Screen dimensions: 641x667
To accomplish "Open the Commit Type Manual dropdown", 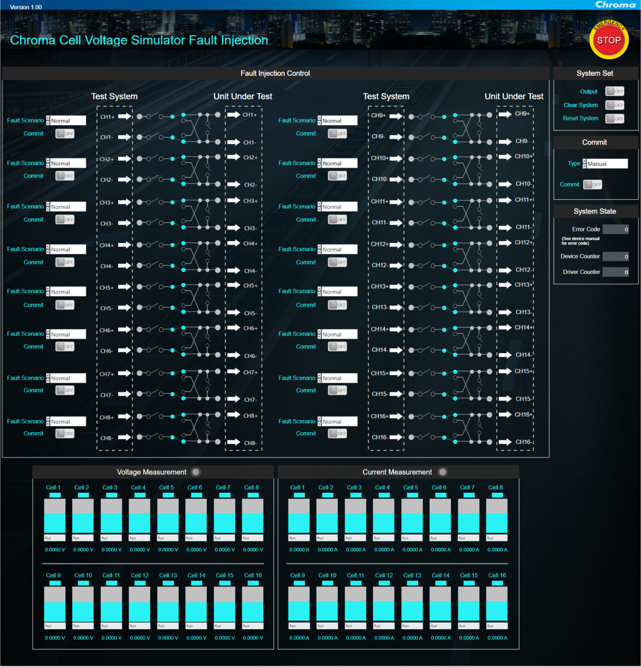I will click(605, 164).
